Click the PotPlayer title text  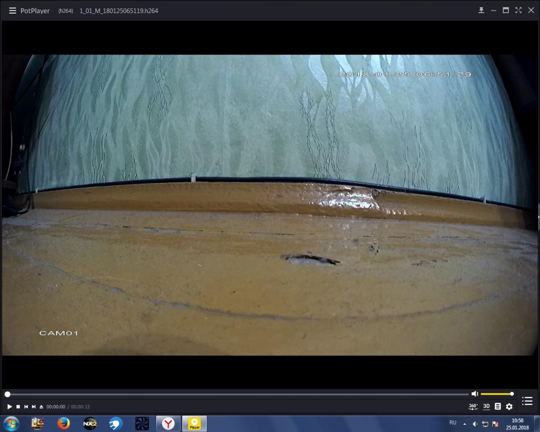point(35,11)
